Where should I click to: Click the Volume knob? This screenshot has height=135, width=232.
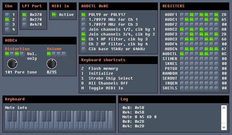(x=51, y=64)
